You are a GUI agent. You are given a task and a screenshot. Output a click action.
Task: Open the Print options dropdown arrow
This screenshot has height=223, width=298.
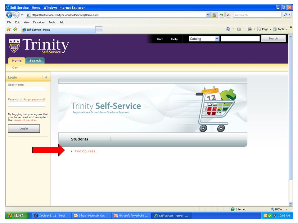[x=255, y=29]
